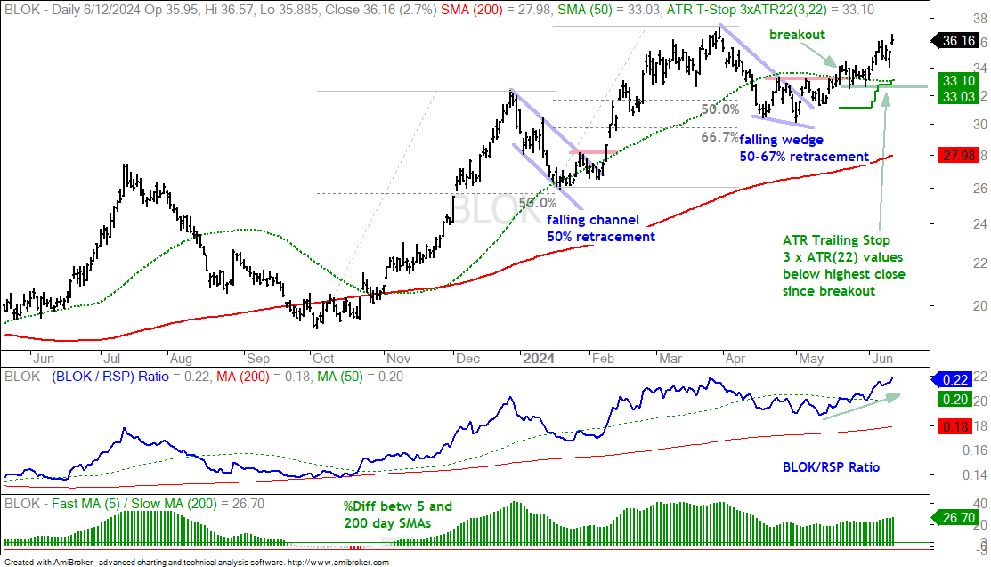The width and height of the screenshot is (991, 567).
Task: Click the Nov label on time axis
Action: pyautogui.click(x=398, y=359)
